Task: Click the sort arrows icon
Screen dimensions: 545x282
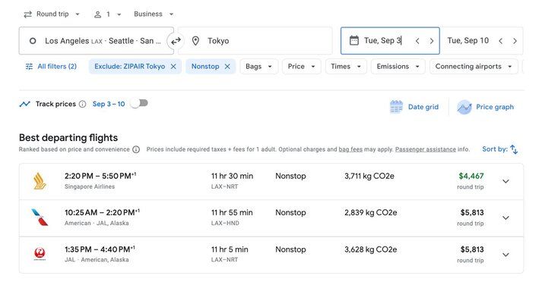Action: pyautogui.click(x=514, y=149)
